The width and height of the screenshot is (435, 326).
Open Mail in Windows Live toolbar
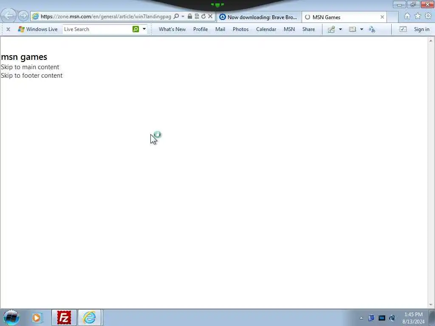coord(220,29)
